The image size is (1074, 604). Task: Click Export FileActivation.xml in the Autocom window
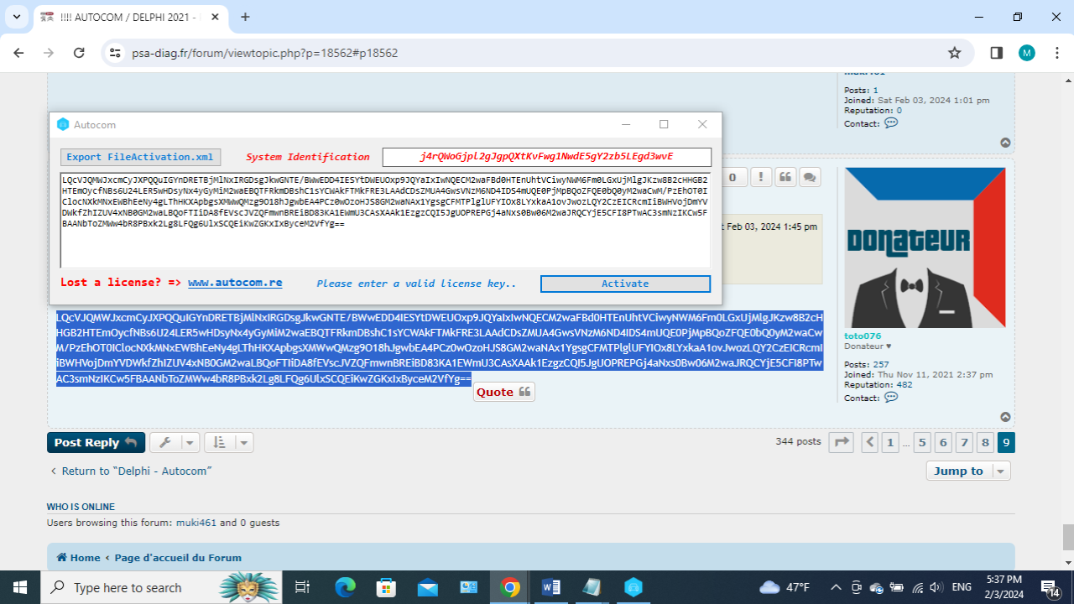[x=141, y=157]
